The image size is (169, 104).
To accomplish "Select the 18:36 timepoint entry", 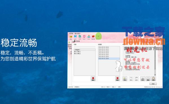I will tap(109, 51).
